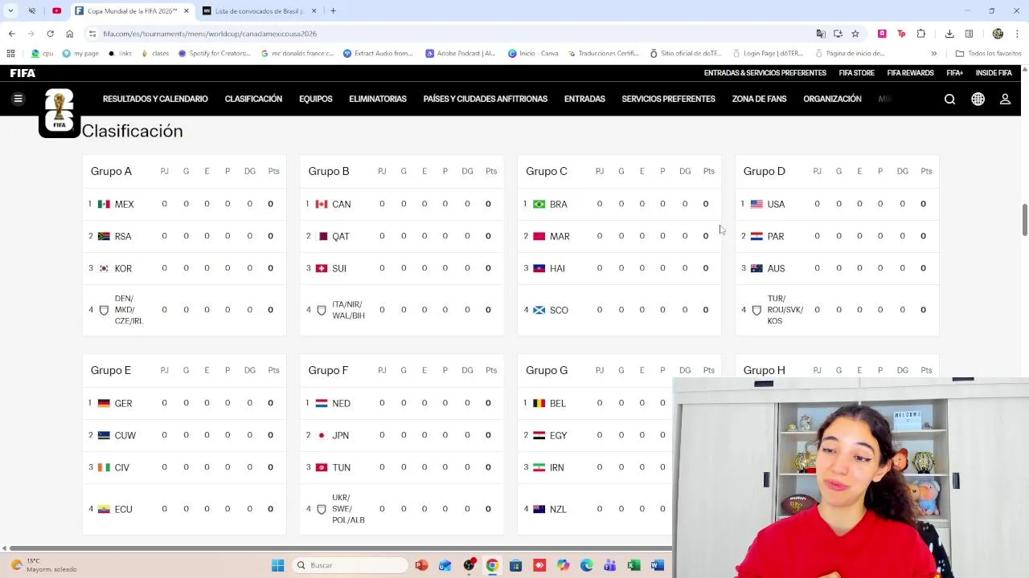
Task: Close the Copa Mundial de la FIFA tab
Action: [187, 11]
